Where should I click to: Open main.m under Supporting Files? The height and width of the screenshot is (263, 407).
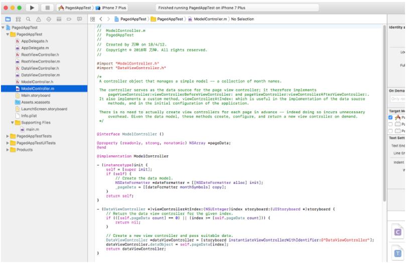44,129
